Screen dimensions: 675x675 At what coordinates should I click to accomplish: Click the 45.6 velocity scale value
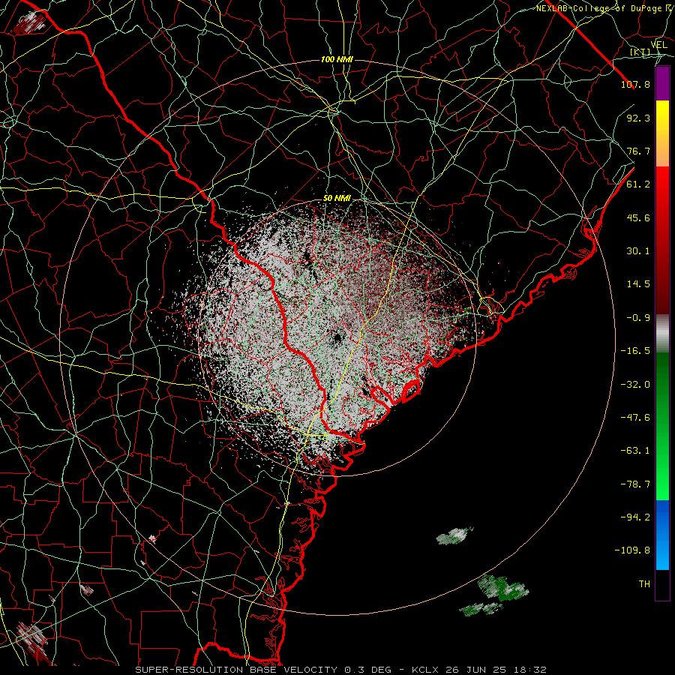[638, 217]
